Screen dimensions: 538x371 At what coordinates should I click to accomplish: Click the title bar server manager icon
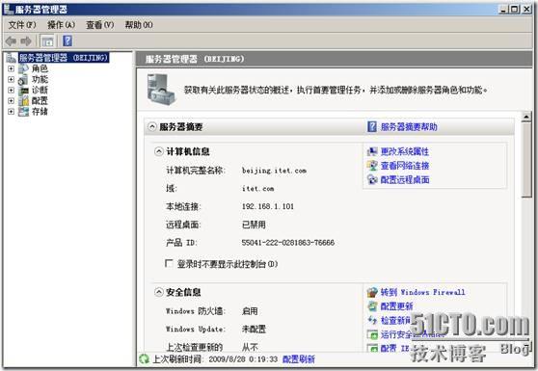[x=9, y=9]
